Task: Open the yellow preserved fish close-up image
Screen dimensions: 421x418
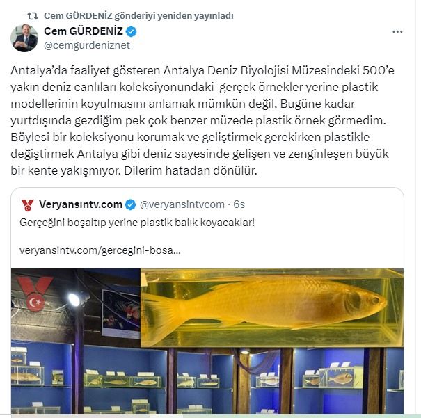Action: 271,307
